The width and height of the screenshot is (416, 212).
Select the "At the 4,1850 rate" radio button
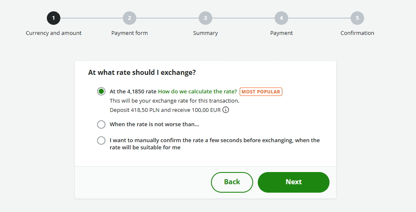coord(101,92)
